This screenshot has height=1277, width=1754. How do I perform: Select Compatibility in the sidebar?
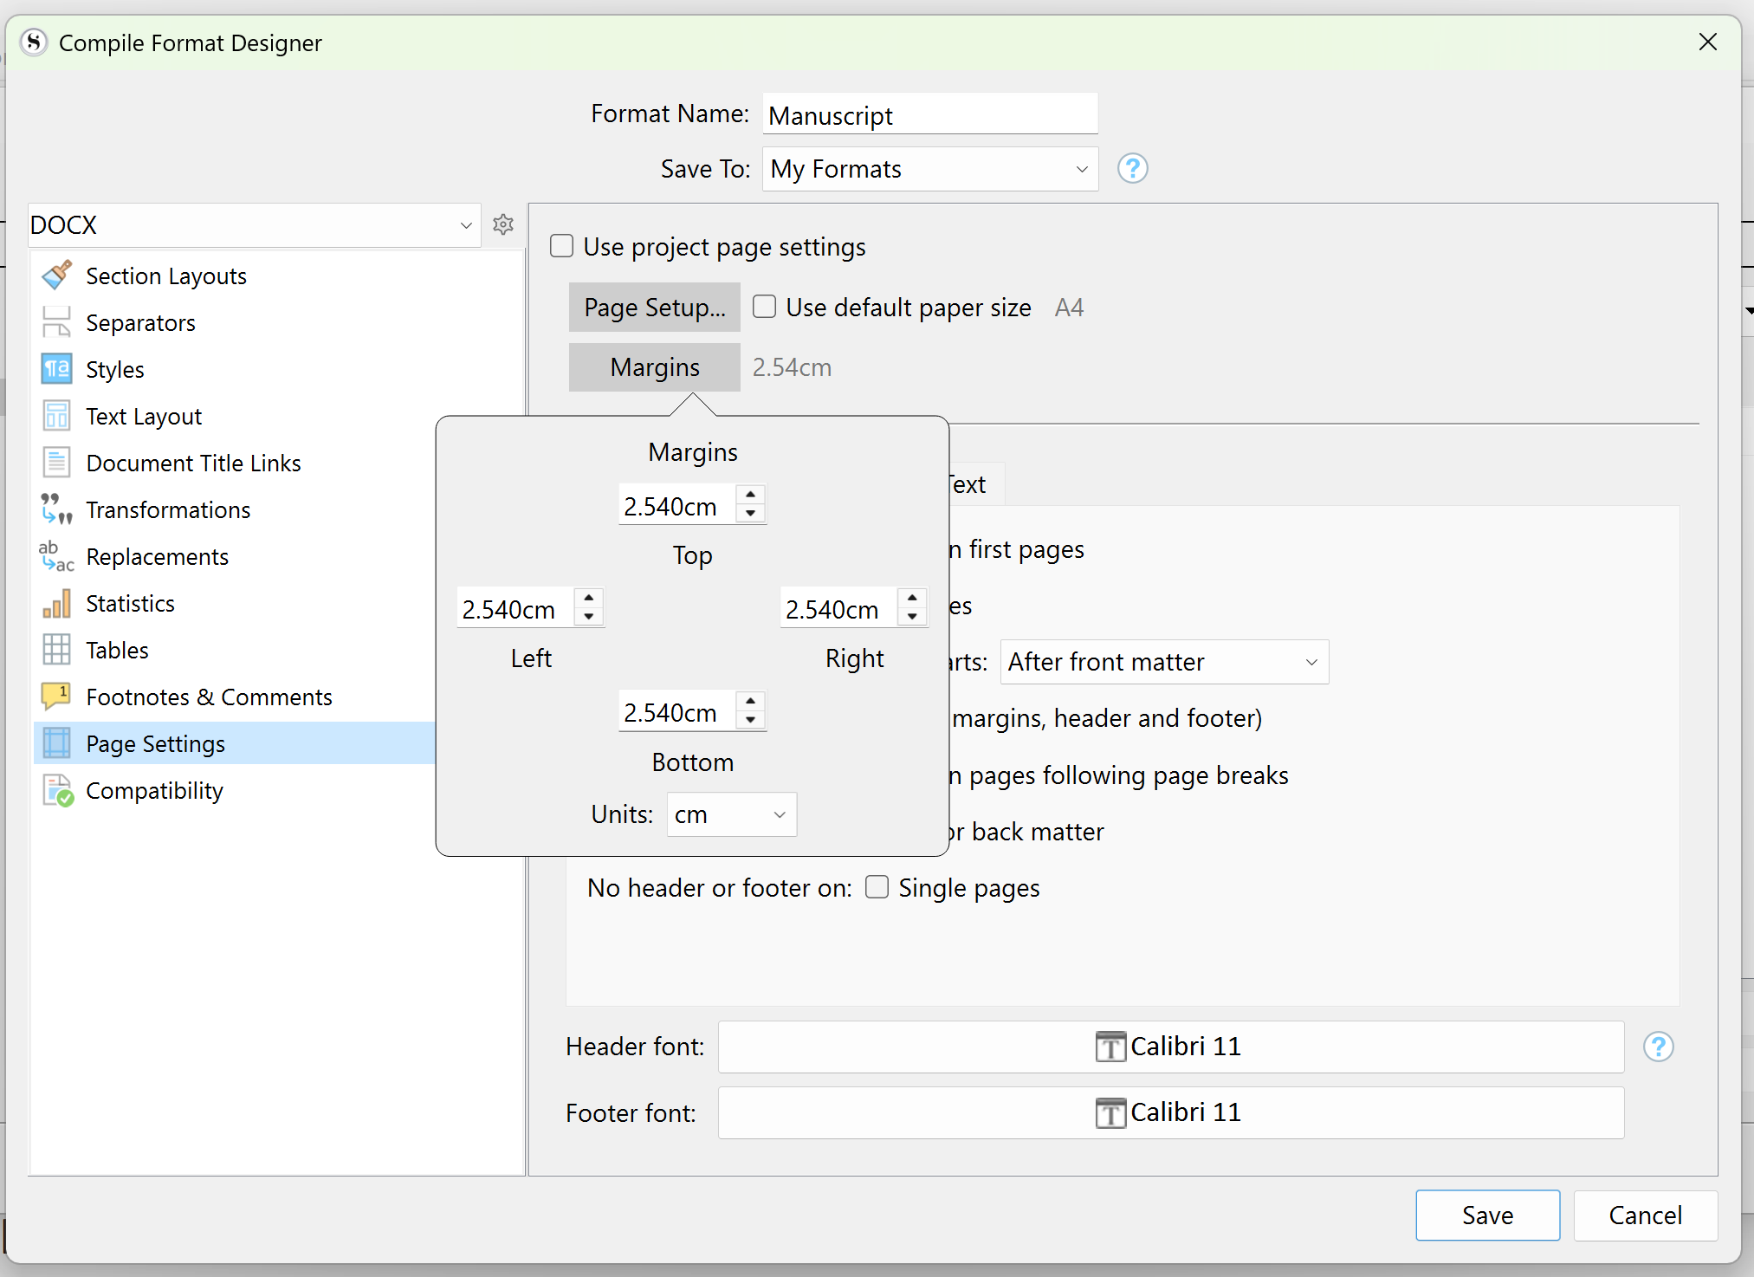(153, 790)
